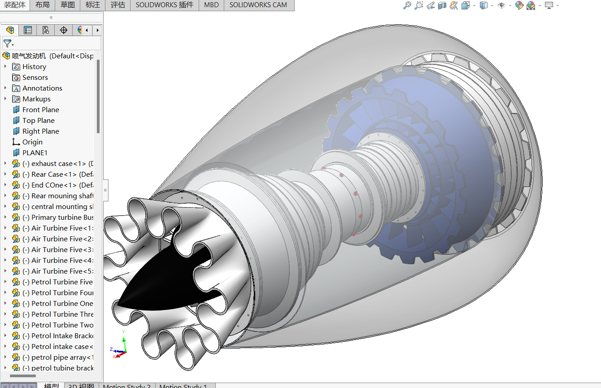Expand the petrol pipe array component
This screenshot has height=388, width=601.
click(5, 357)
